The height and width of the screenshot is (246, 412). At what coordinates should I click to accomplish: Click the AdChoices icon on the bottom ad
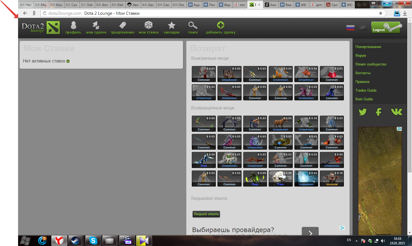(342, 228)
